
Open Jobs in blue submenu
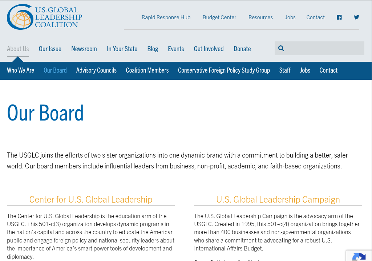pyautogui.click(x=305, y=70)
